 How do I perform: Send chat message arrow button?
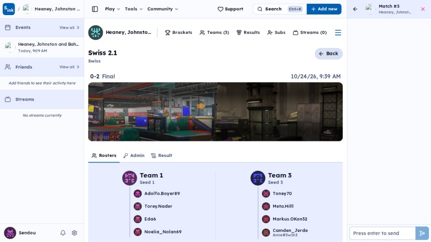tap(422, 233)
